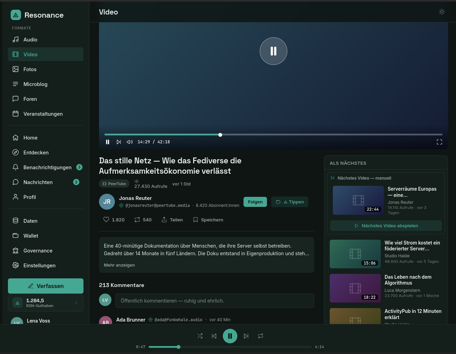
Task: Boost the video showing 540 reposts
Action: 143,220
